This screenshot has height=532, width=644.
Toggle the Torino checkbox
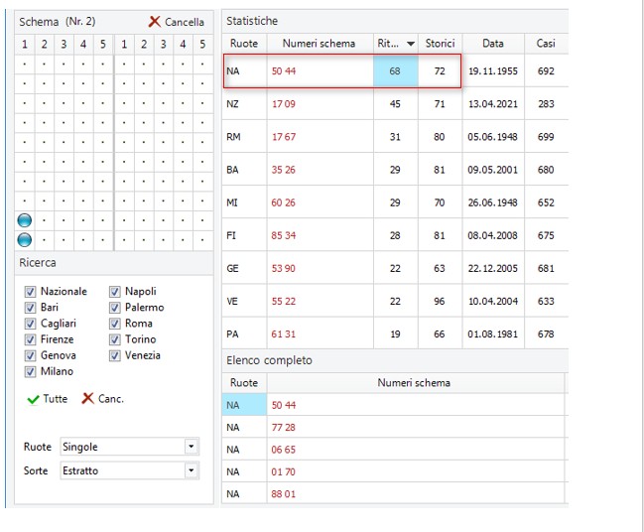(114, 339)
